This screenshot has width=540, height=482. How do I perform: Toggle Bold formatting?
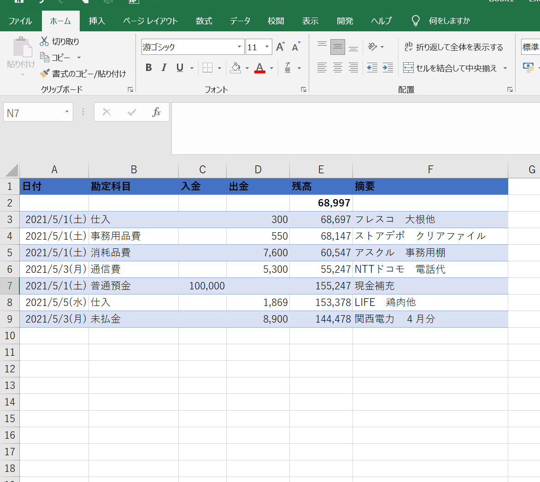tap(148, 68)
